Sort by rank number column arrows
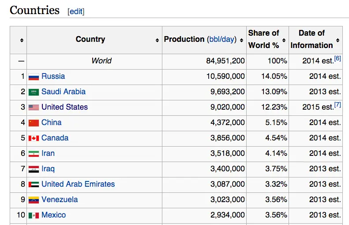349x225 pixels. click(22, 41)
